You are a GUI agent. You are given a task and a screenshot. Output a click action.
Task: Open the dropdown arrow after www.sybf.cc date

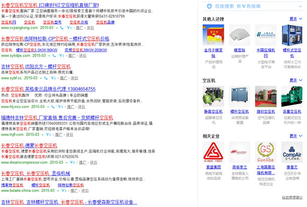click(x=41, y=78)
